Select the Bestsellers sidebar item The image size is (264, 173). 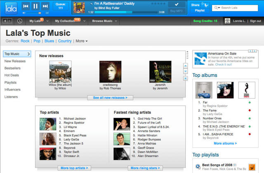(x=13, y=68)
